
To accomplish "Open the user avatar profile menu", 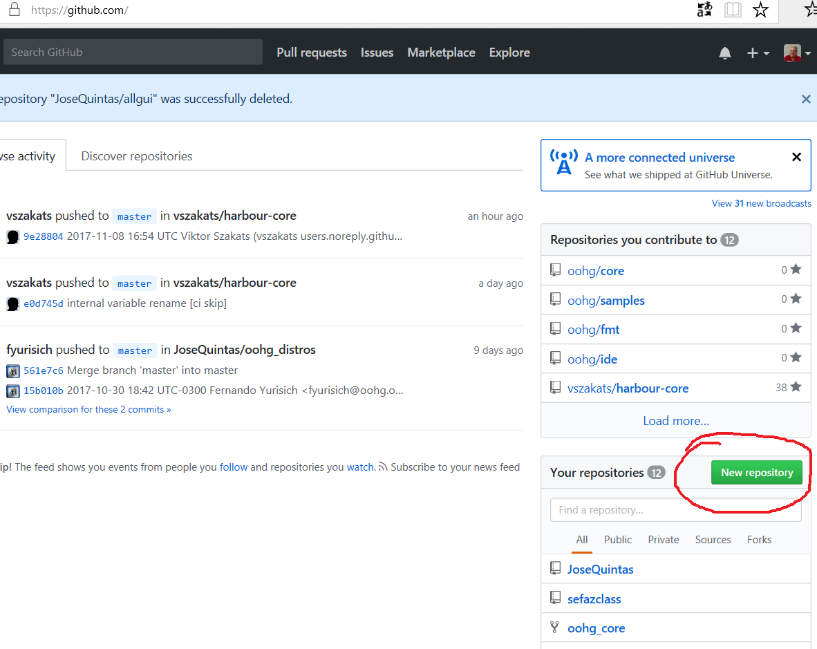I will point(796,53).
